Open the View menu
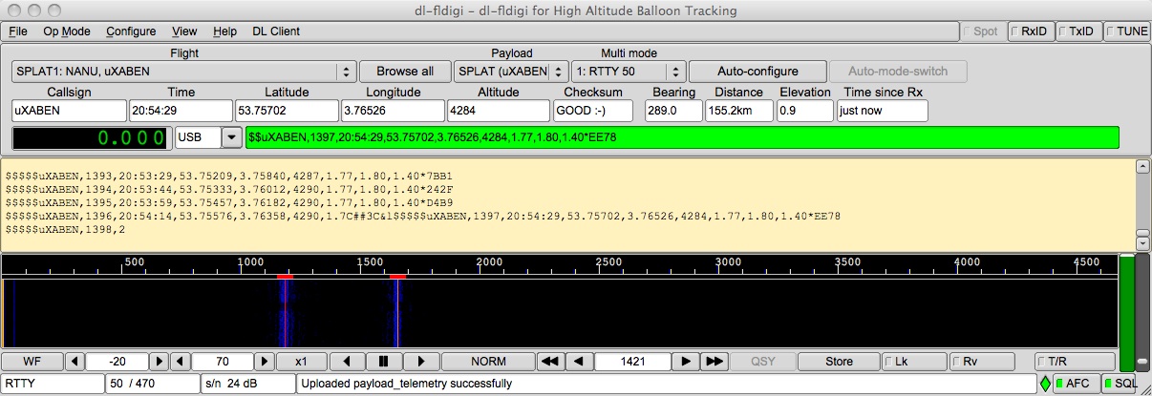Viewport: 1152px width, 396px height. 185,31
